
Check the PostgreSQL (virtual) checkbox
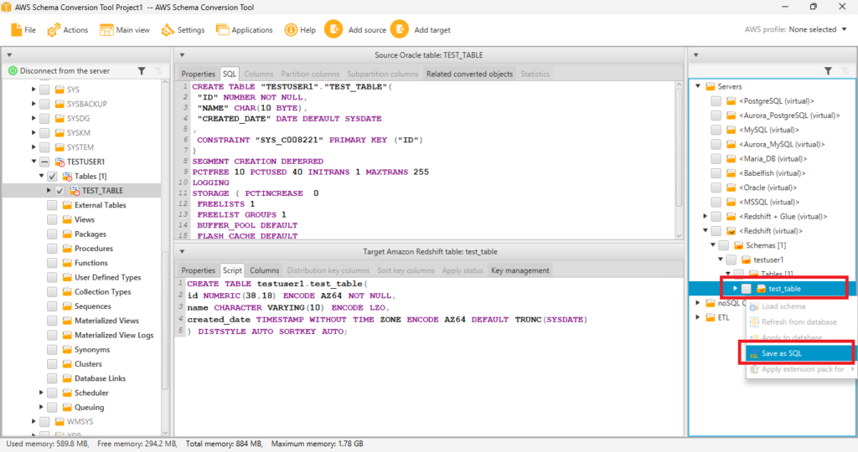click(x=716, y=101)
